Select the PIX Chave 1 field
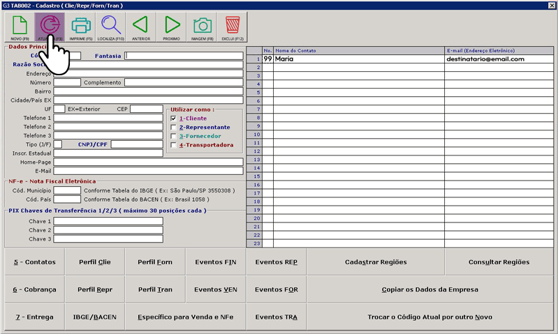The height and width of the screenshot is (334, 558). coord(108,221)
